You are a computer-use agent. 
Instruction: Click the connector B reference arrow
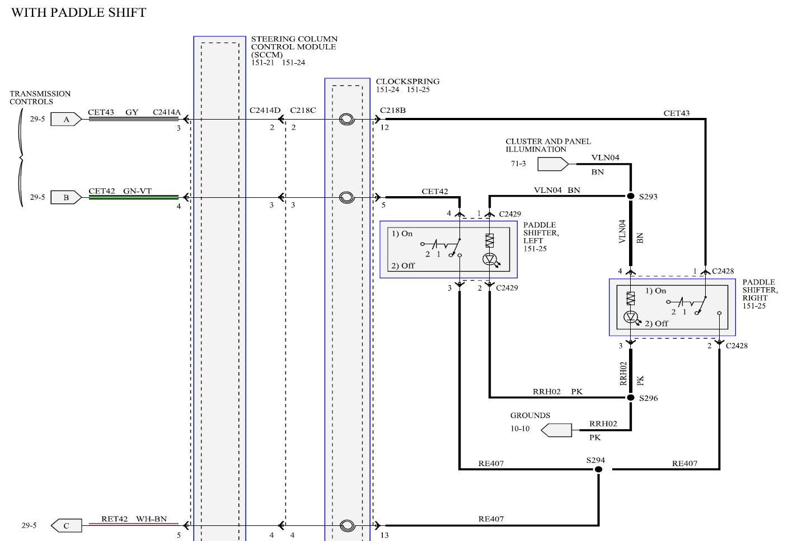66,197
